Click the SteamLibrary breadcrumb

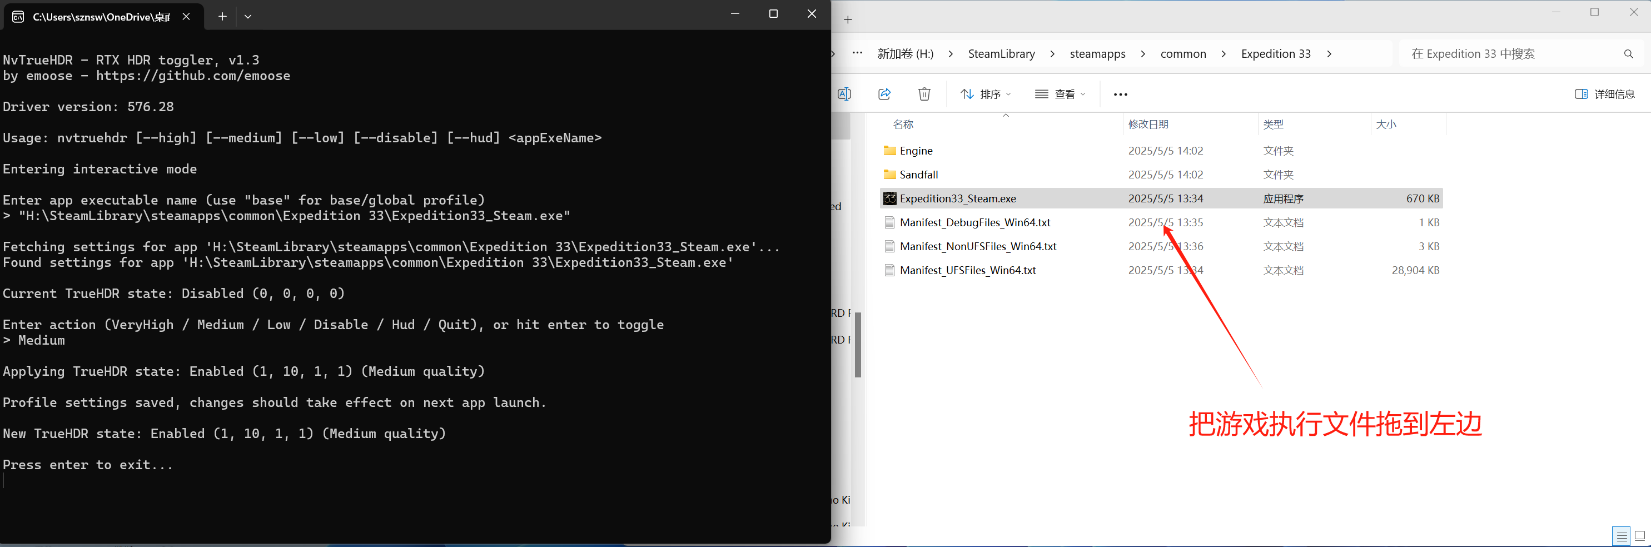[1001, 54]
